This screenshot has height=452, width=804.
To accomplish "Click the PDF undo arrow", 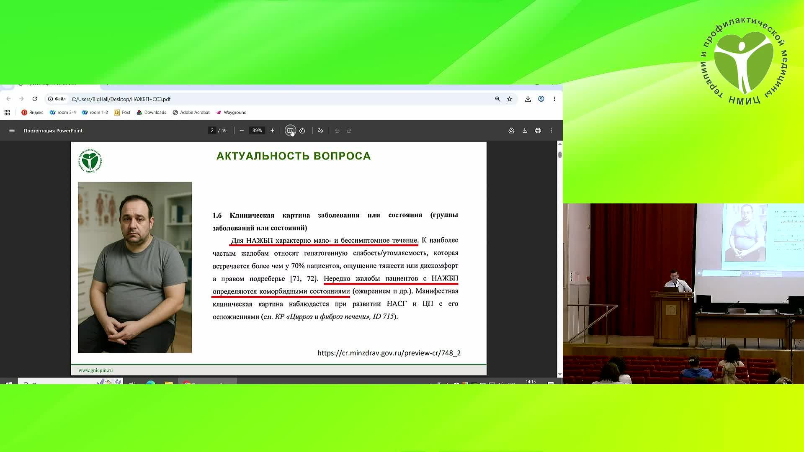I will [337, 131].
